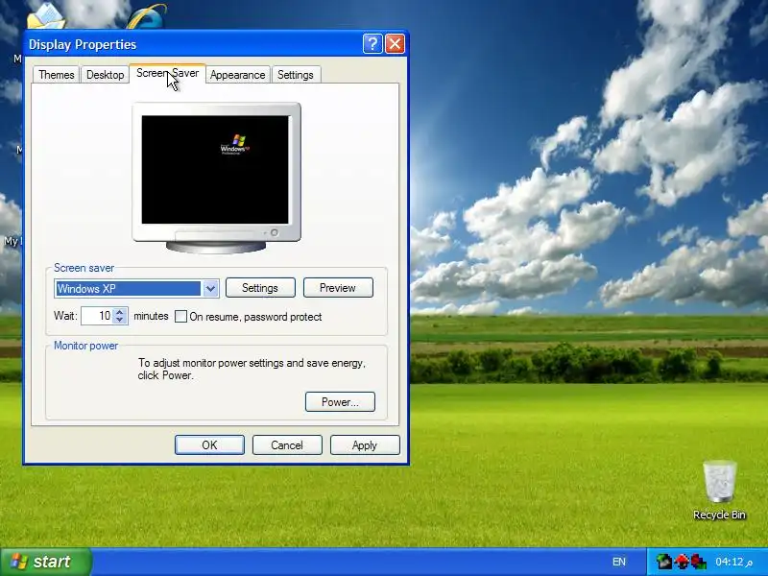This screenshot has width=768, height=576.
Task: Click the red shield tray icon
Action: click(682, 562)
